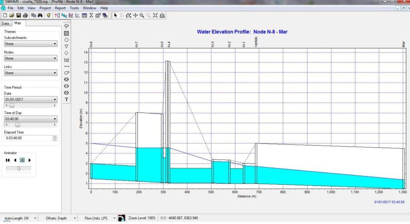
Task: Switch to the Map tab
Action: pos(18,23)
